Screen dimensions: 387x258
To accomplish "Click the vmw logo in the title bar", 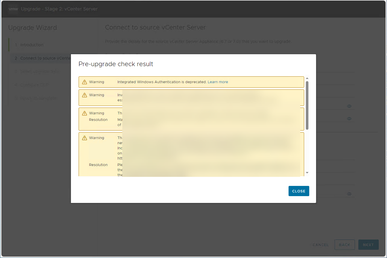I will click(x=13, y=9).
